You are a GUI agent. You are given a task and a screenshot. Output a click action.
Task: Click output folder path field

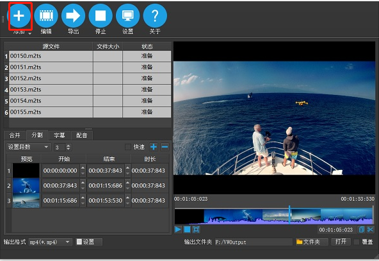[254, 242]
